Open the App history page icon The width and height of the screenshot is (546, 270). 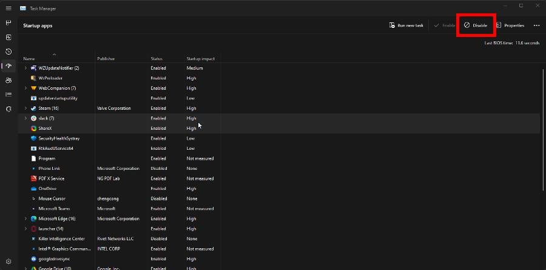(x=8, y=52)
